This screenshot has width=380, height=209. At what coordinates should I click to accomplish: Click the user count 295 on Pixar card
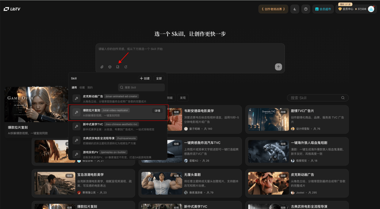click(313, 193)
